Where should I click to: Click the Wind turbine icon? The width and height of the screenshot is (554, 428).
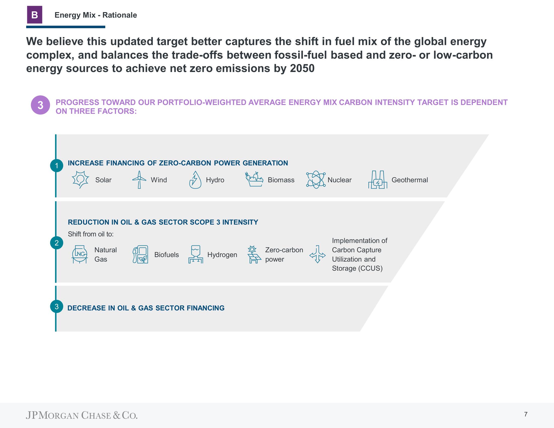(139, 180)
